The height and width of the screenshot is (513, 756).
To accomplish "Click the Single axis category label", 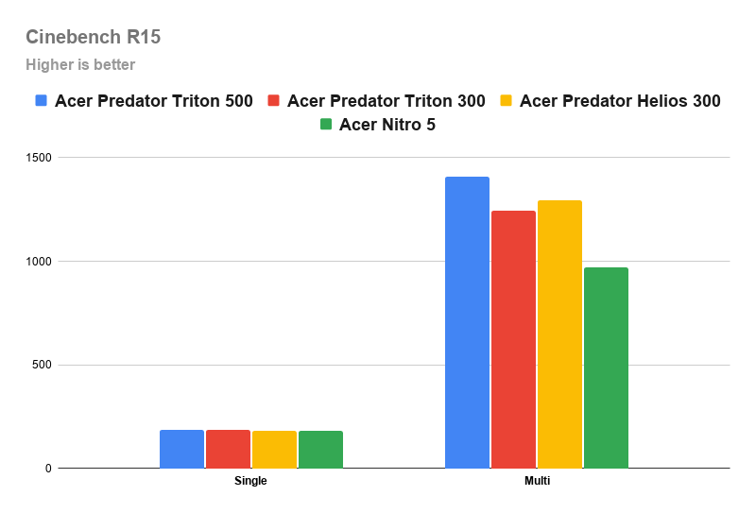I will [x=250, y=481].
